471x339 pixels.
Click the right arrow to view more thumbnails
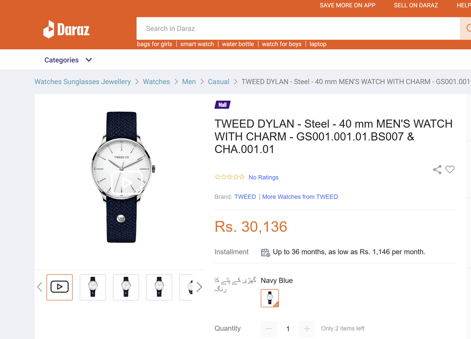(x=200, y=286)
